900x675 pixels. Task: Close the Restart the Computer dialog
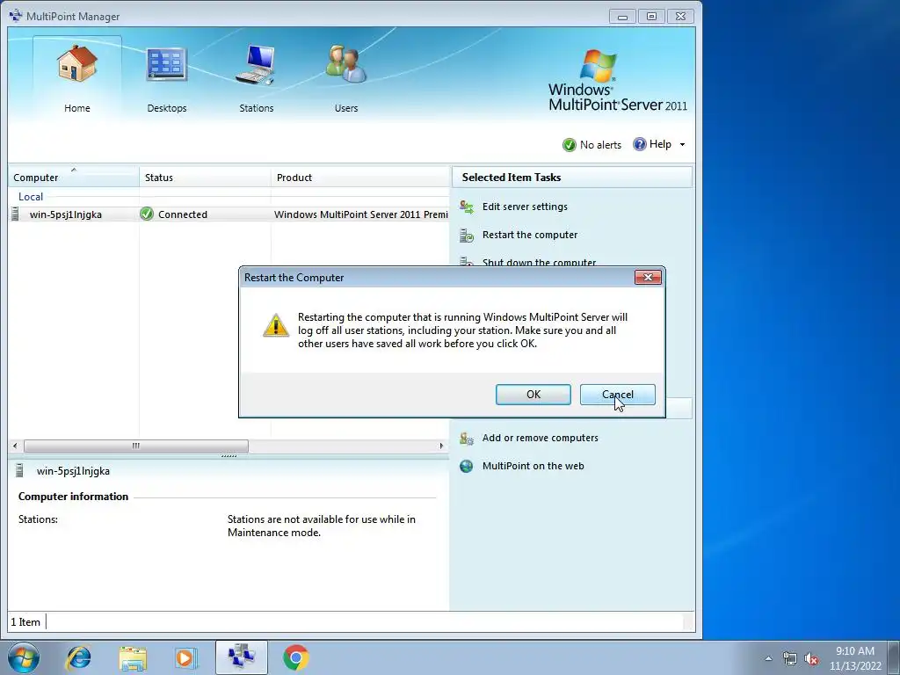[648, 277]
